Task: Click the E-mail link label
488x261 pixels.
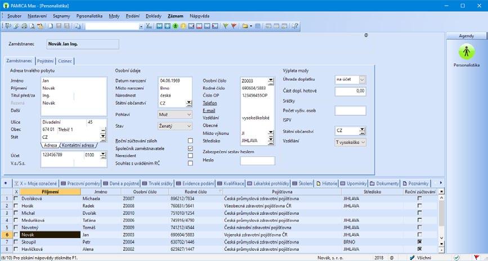Action: 209,110
